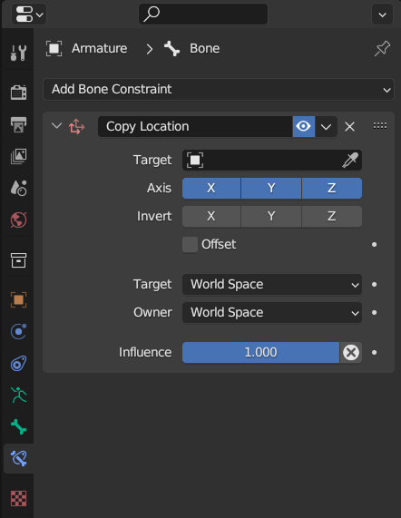Open the View Layer properties tab
Screen dimensions: 401x518
(x=18, y=156)
